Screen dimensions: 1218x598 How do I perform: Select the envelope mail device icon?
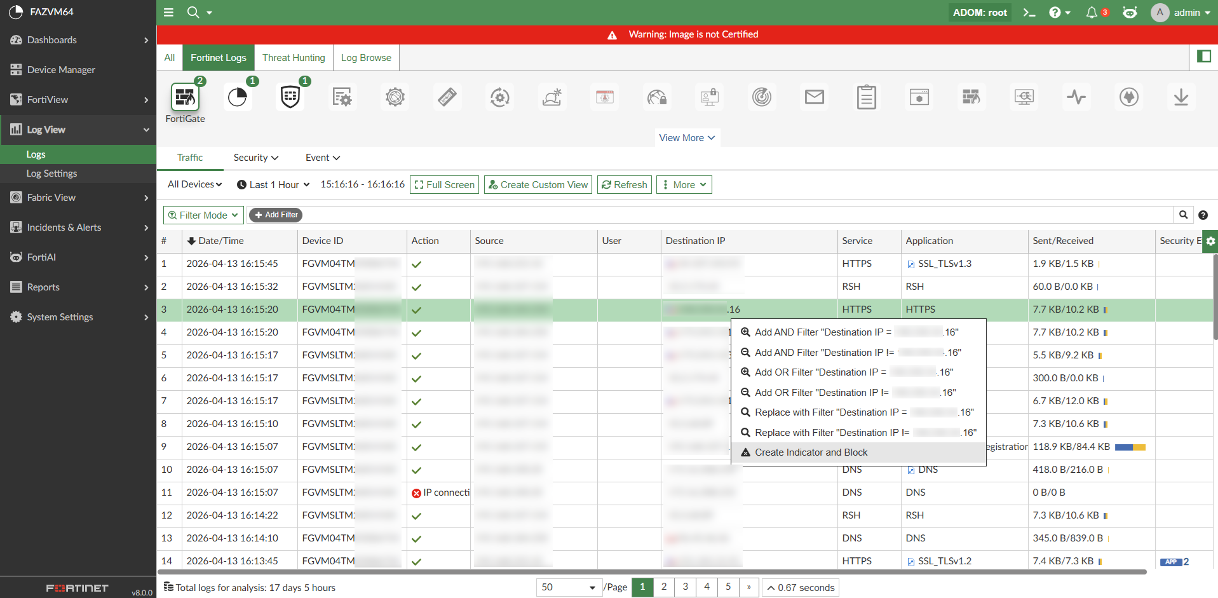[814, 97]
